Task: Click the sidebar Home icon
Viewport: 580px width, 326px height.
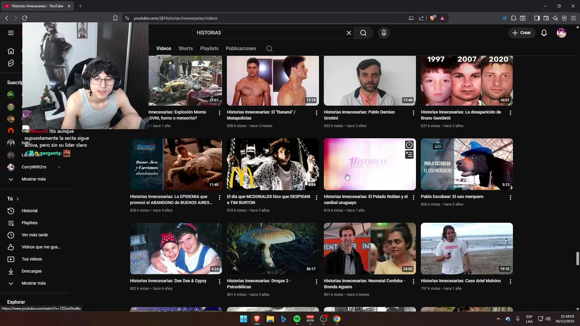Action: tap(11, 51)
